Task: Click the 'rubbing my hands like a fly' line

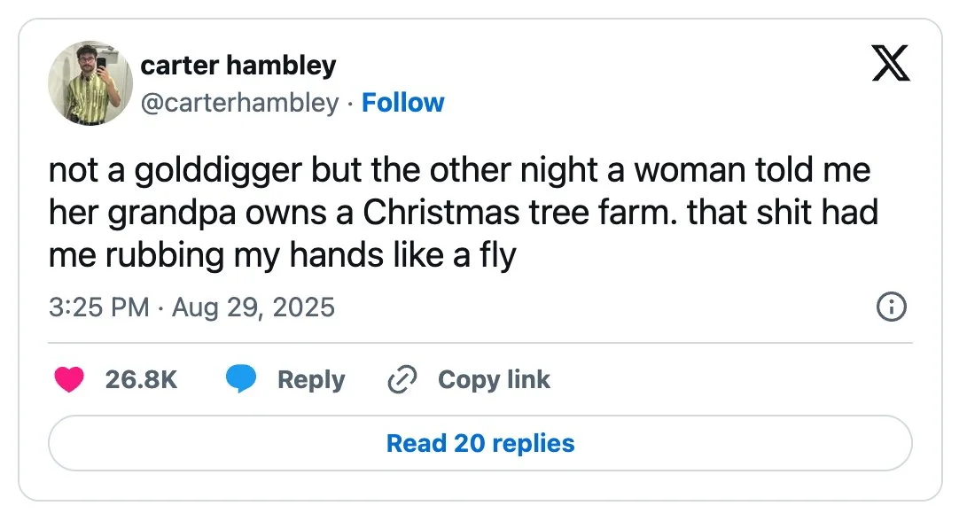Action: pos(283,255)
